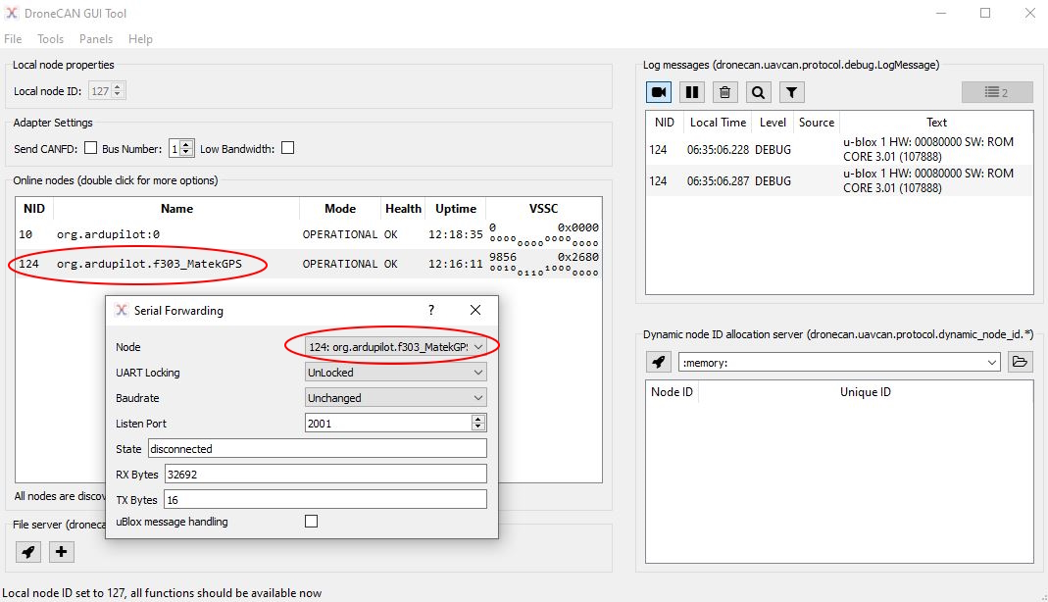1048x602 pixels.
Task: Click the log recording camera icon
Action: 659,92
